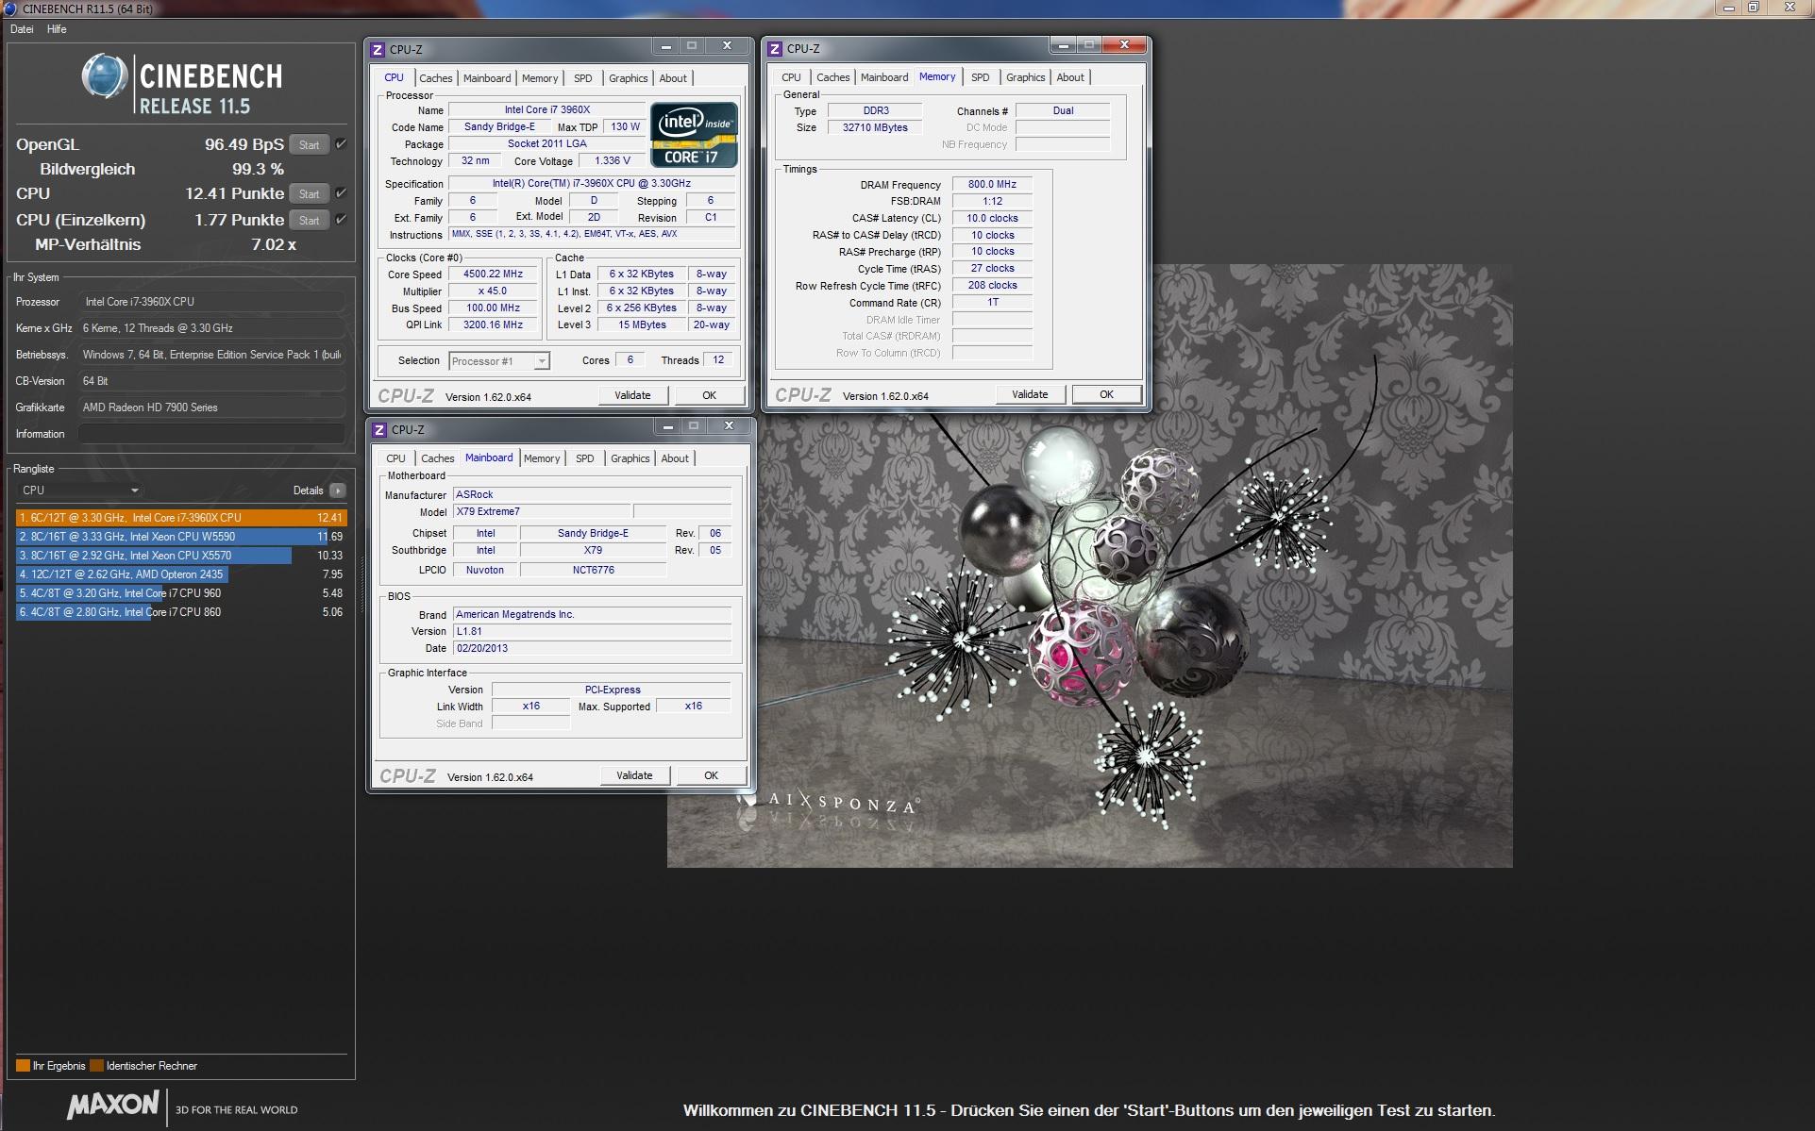Image resolution: width=1815 pixels, height=1131 pixels.
Task: Switch to Graphics tab in CPU-Z Memory window
Action: coord(1026,77)
